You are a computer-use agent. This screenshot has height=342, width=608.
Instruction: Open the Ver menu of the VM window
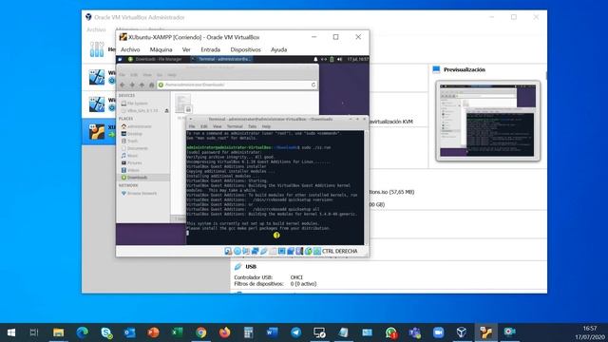[x=186, y=49]
